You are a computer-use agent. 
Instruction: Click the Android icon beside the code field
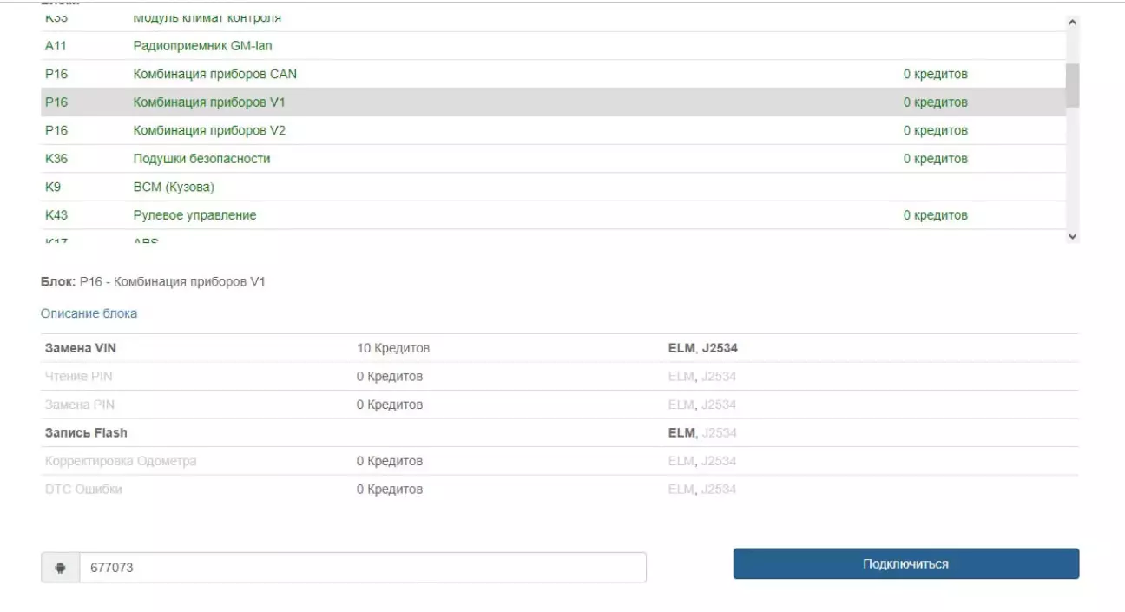pos(60,568)
